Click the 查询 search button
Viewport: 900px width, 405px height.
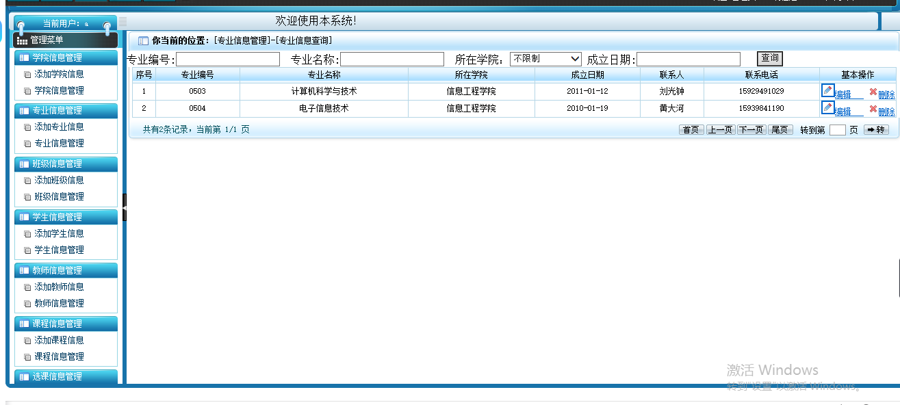click(770, 59)
